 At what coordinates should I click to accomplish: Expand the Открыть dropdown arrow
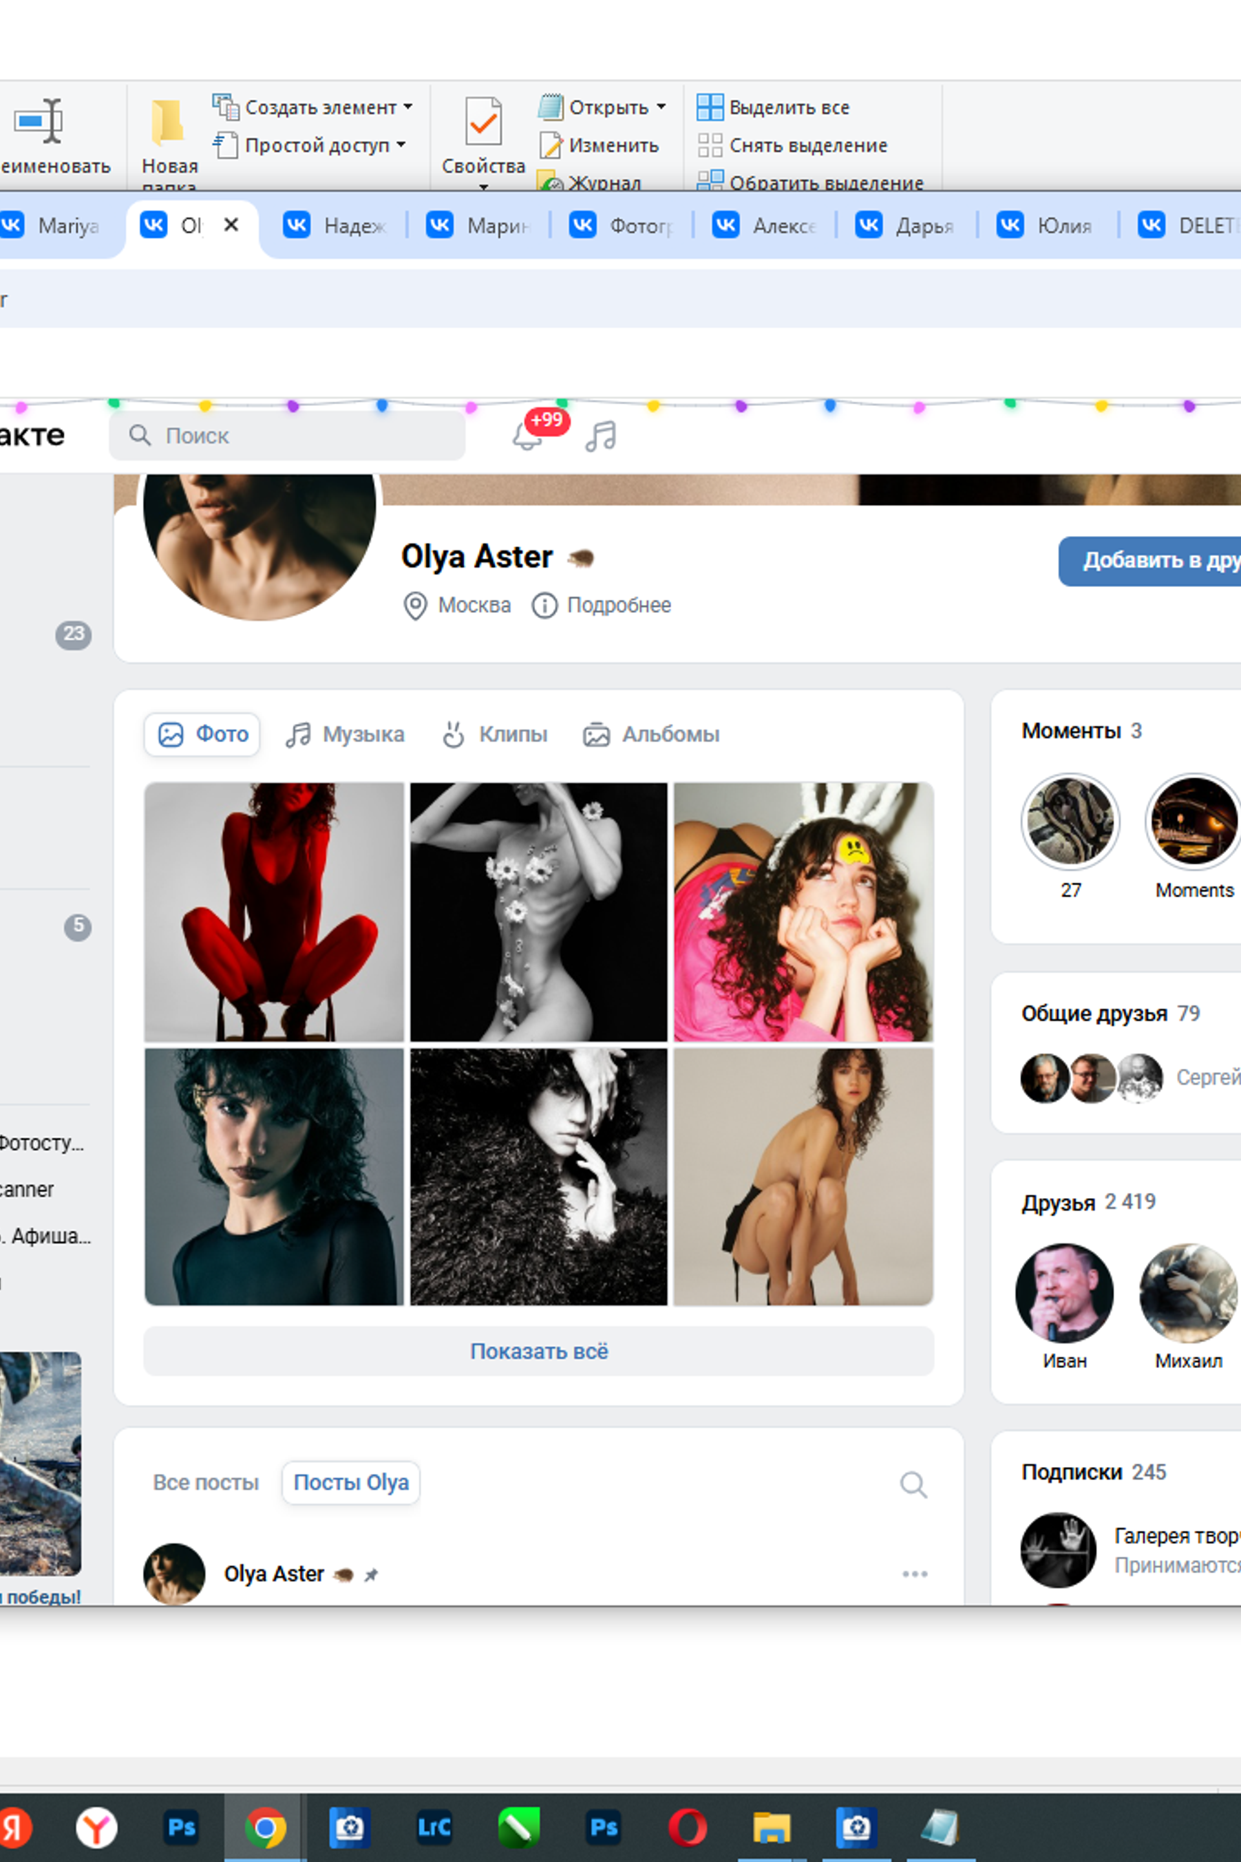tap(661, 106)
